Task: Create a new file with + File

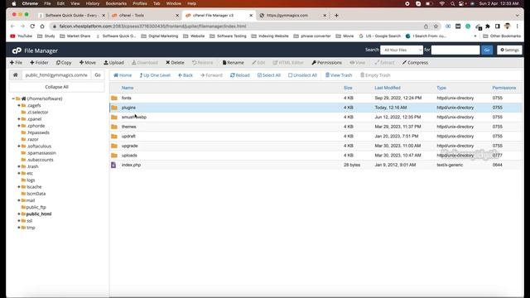Action: click(x=16, y=63)
